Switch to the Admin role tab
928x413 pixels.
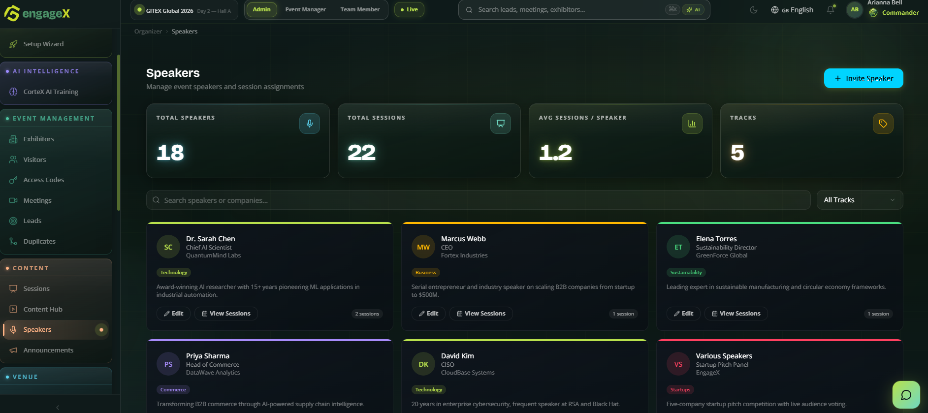click(262, 9)
